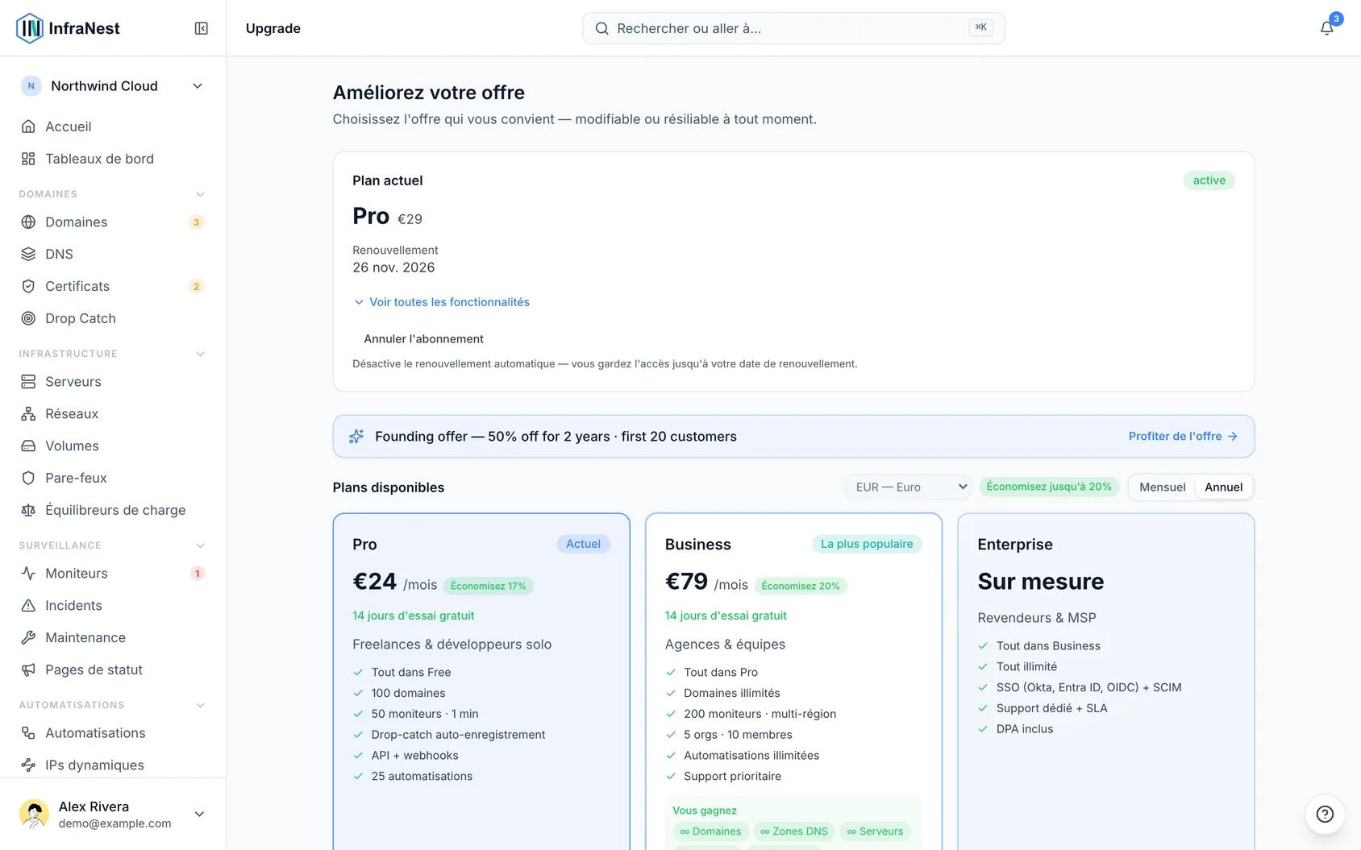Image resolution: width=1361 pixels, height=850 pixels.
Task: Click the Réseaux network icon
Action: click(x=28, y=413)
